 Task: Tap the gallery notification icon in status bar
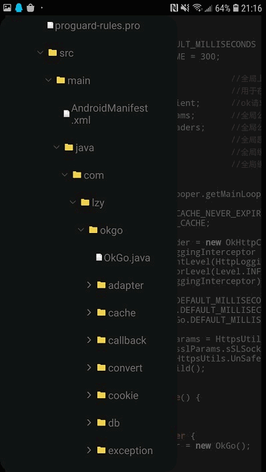click(7, 7)
